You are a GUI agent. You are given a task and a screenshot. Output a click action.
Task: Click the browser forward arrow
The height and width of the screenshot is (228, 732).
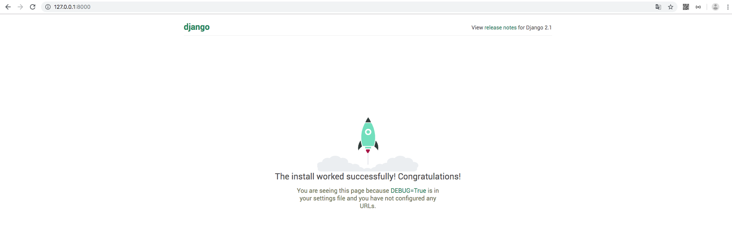pos(20,7)
